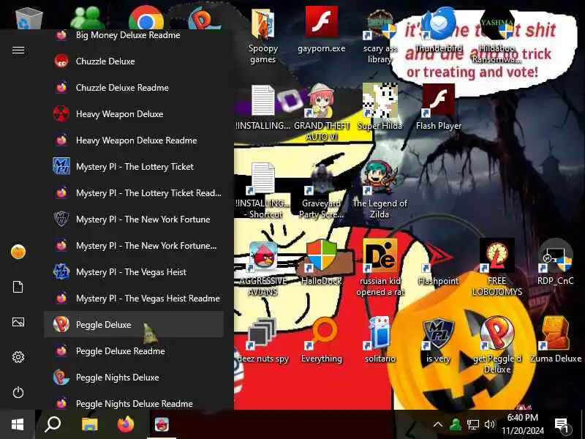Launch Mystery PI - The Vegas Heist
The image size is (585, 439).
coord(134,272)
